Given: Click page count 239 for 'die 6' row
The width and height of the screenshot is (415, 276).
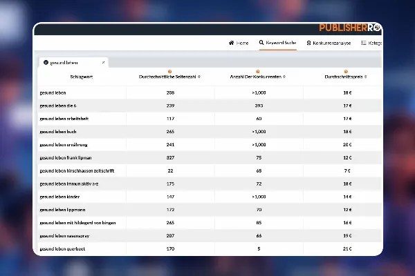Looking at the screenshot, I should [170, 106].
